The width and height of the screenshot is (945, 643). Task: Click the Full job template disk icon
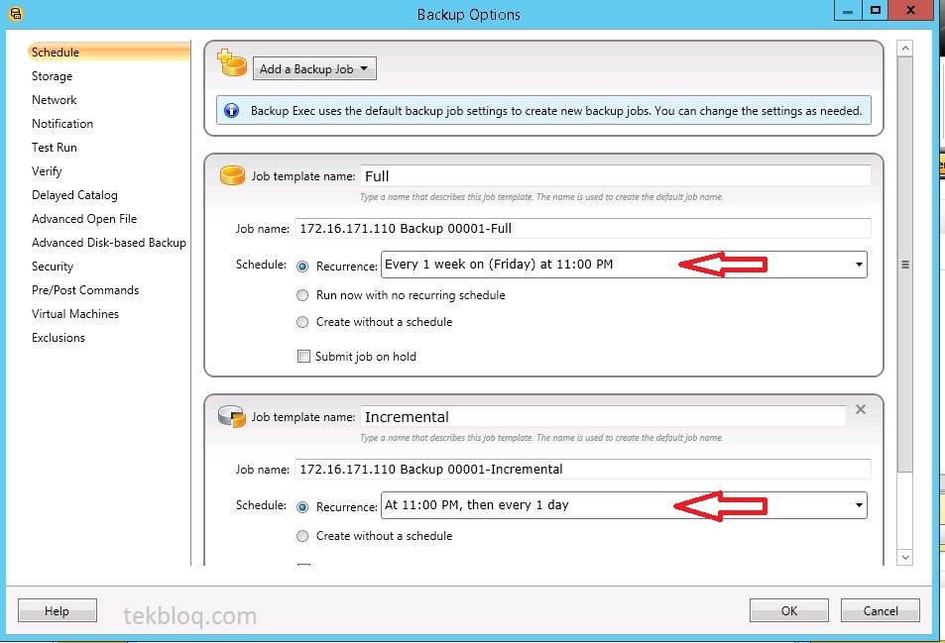(232, 175)
